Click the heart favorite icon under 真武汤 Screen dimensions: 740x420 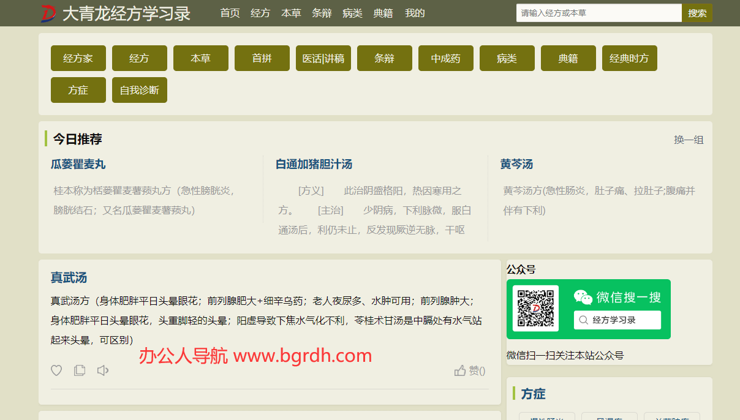pos(56,370)
